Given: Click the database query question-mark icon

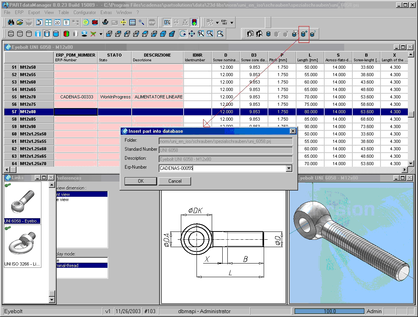Looking at the screenshot, I should pyautogui.click(x=313, y=34).
